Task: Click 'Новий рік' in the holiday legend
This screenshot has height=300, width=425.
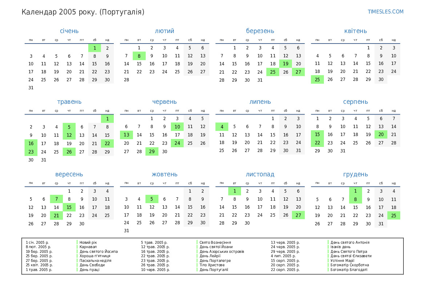Action: point(88,242)
